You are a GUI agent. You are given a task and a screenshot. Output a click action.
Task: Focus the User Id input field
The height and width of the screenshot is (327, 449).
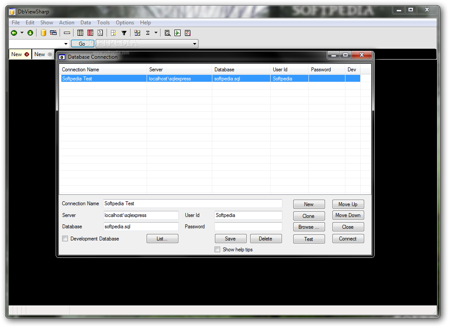pos(248,215)
